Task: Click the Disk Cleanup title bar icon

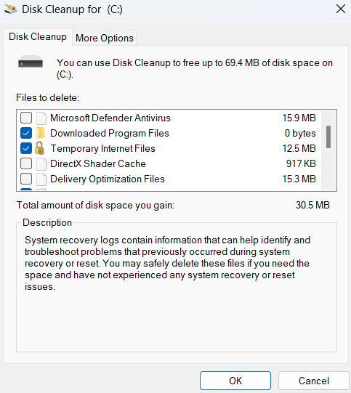Action: point(11,9)
